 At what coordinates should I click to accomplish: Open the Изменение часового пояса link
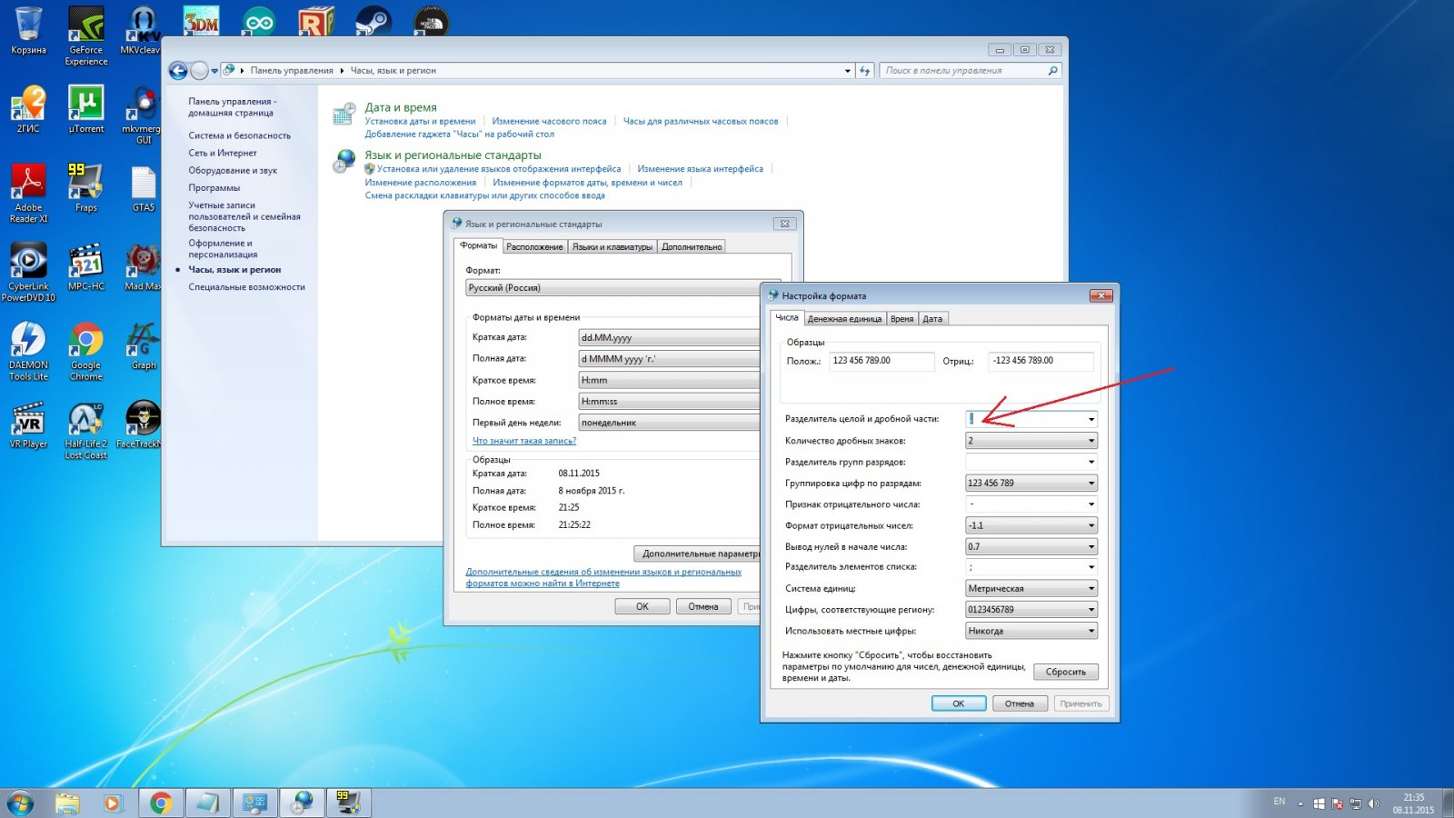pyautogui.click(x=549, y=121)
